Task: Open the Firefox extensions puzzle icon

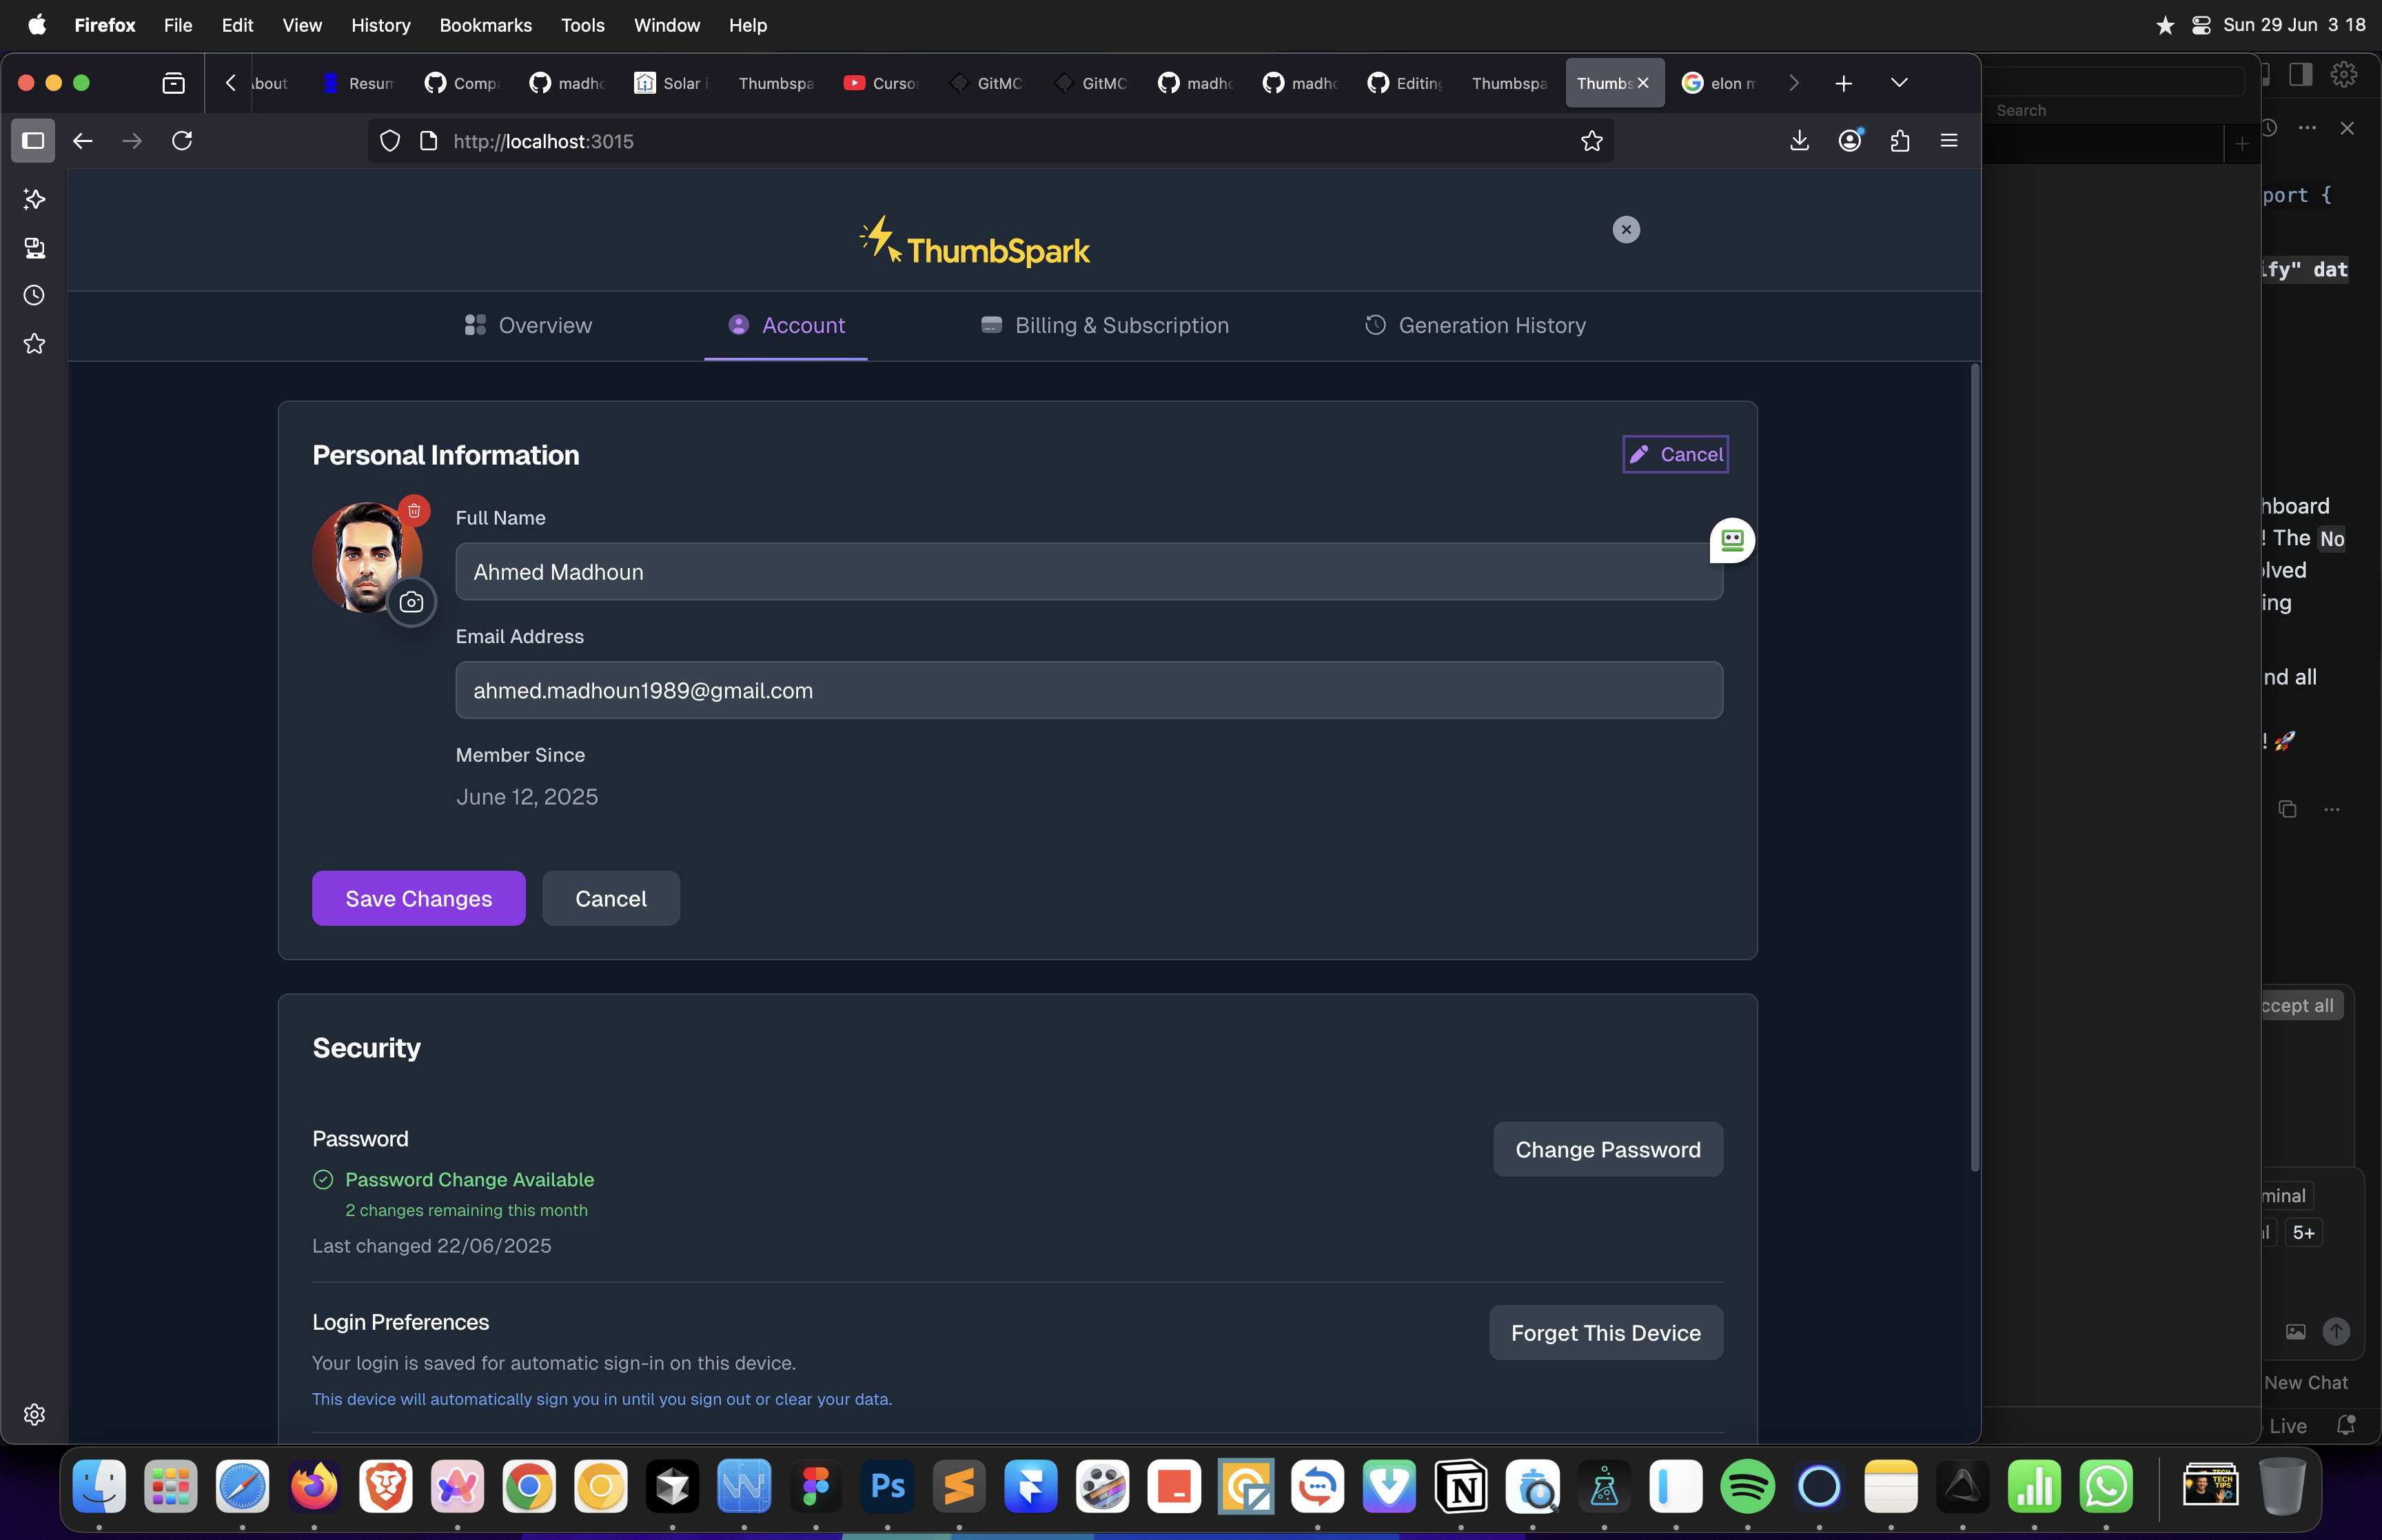Action: (x=1900, y=141)
